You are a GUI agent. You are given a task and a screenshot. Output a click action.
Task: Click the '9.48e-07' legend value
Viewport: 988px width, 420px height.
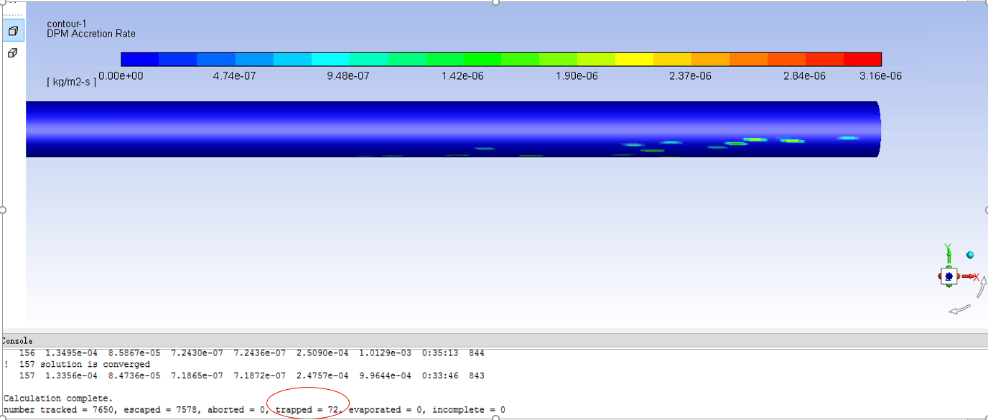(x=348, y=75)
